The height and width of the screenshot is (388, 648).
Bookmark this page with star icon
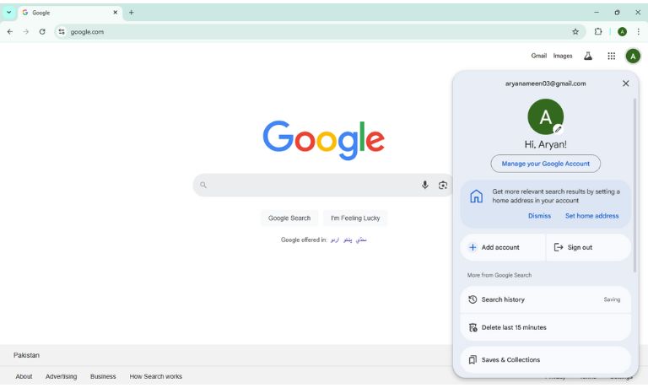point(575,32)
